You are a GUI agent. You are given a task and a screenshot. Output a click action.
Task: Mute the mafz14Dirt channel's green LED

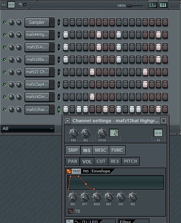tap(5, 97)
